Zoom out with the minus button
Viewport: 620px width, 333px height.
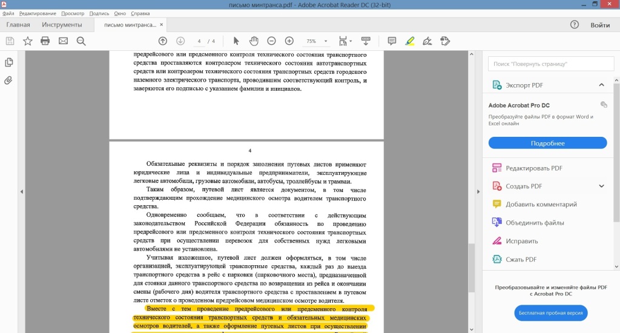271,41
